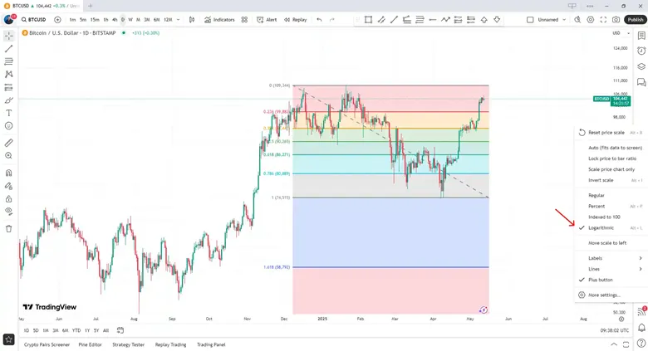The width and height of the screenshot is (648, 351).
Task: Toggle lock all drawings
Action: tap(8, 198)
